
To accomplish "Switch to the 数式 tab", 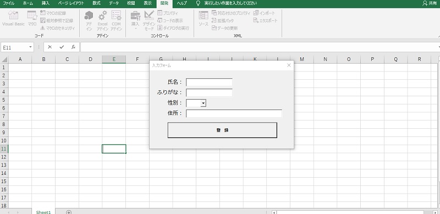I will (x=97, y=3).
